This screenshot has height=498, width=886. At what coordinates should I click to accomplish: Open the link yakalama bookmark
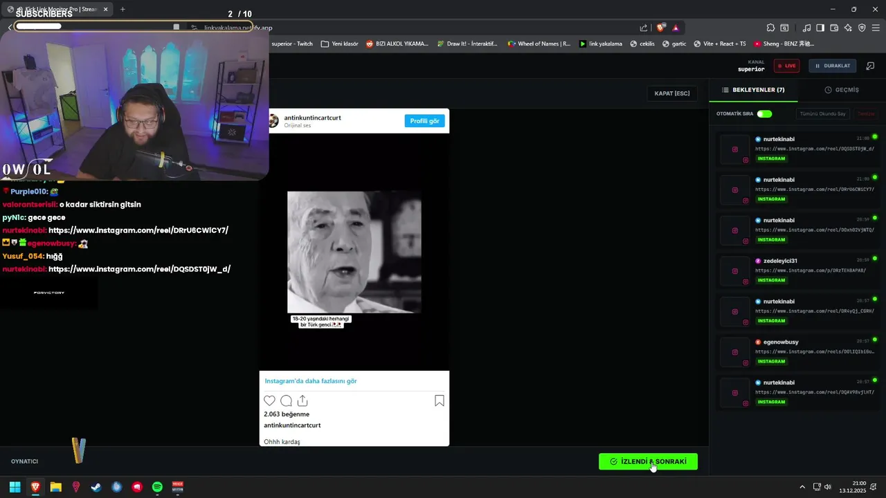600,44
